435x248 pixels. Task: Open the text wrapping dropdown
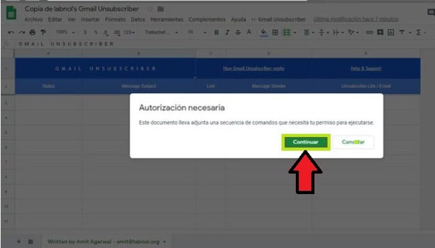click(338, 33)
